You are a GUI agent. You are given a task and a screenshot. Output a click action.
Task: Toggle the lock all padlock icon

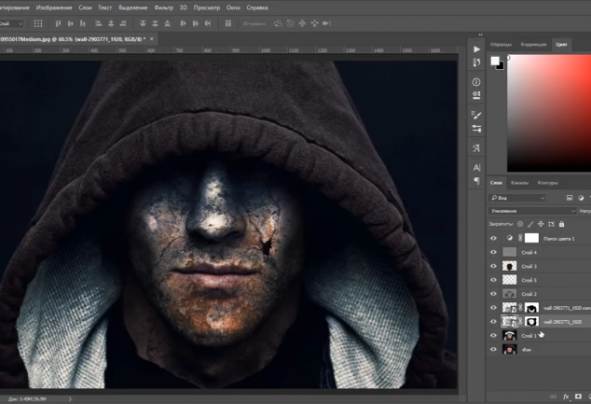click(x=561, y=224)
